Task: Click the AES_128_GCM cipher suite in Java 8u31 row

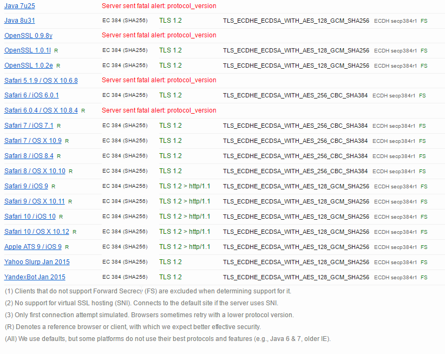Action: click(x=296, y=21)
